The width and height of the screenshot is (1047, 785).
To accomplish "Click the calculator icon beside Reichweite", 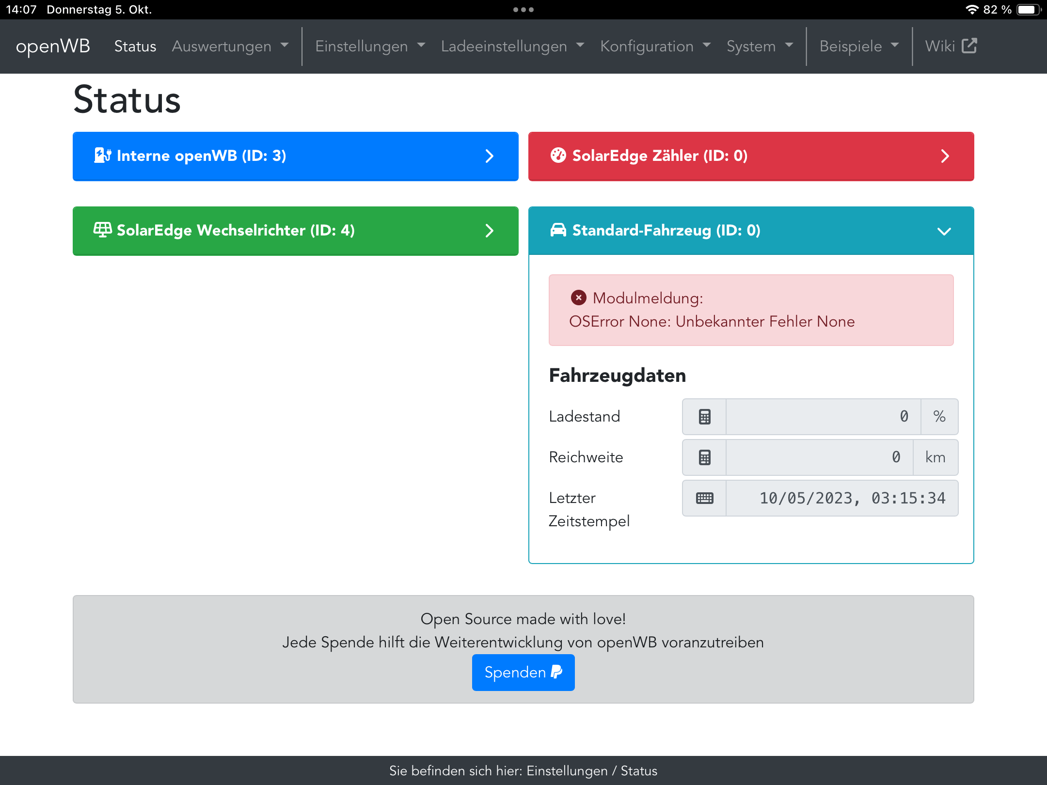I will (704, 457).
